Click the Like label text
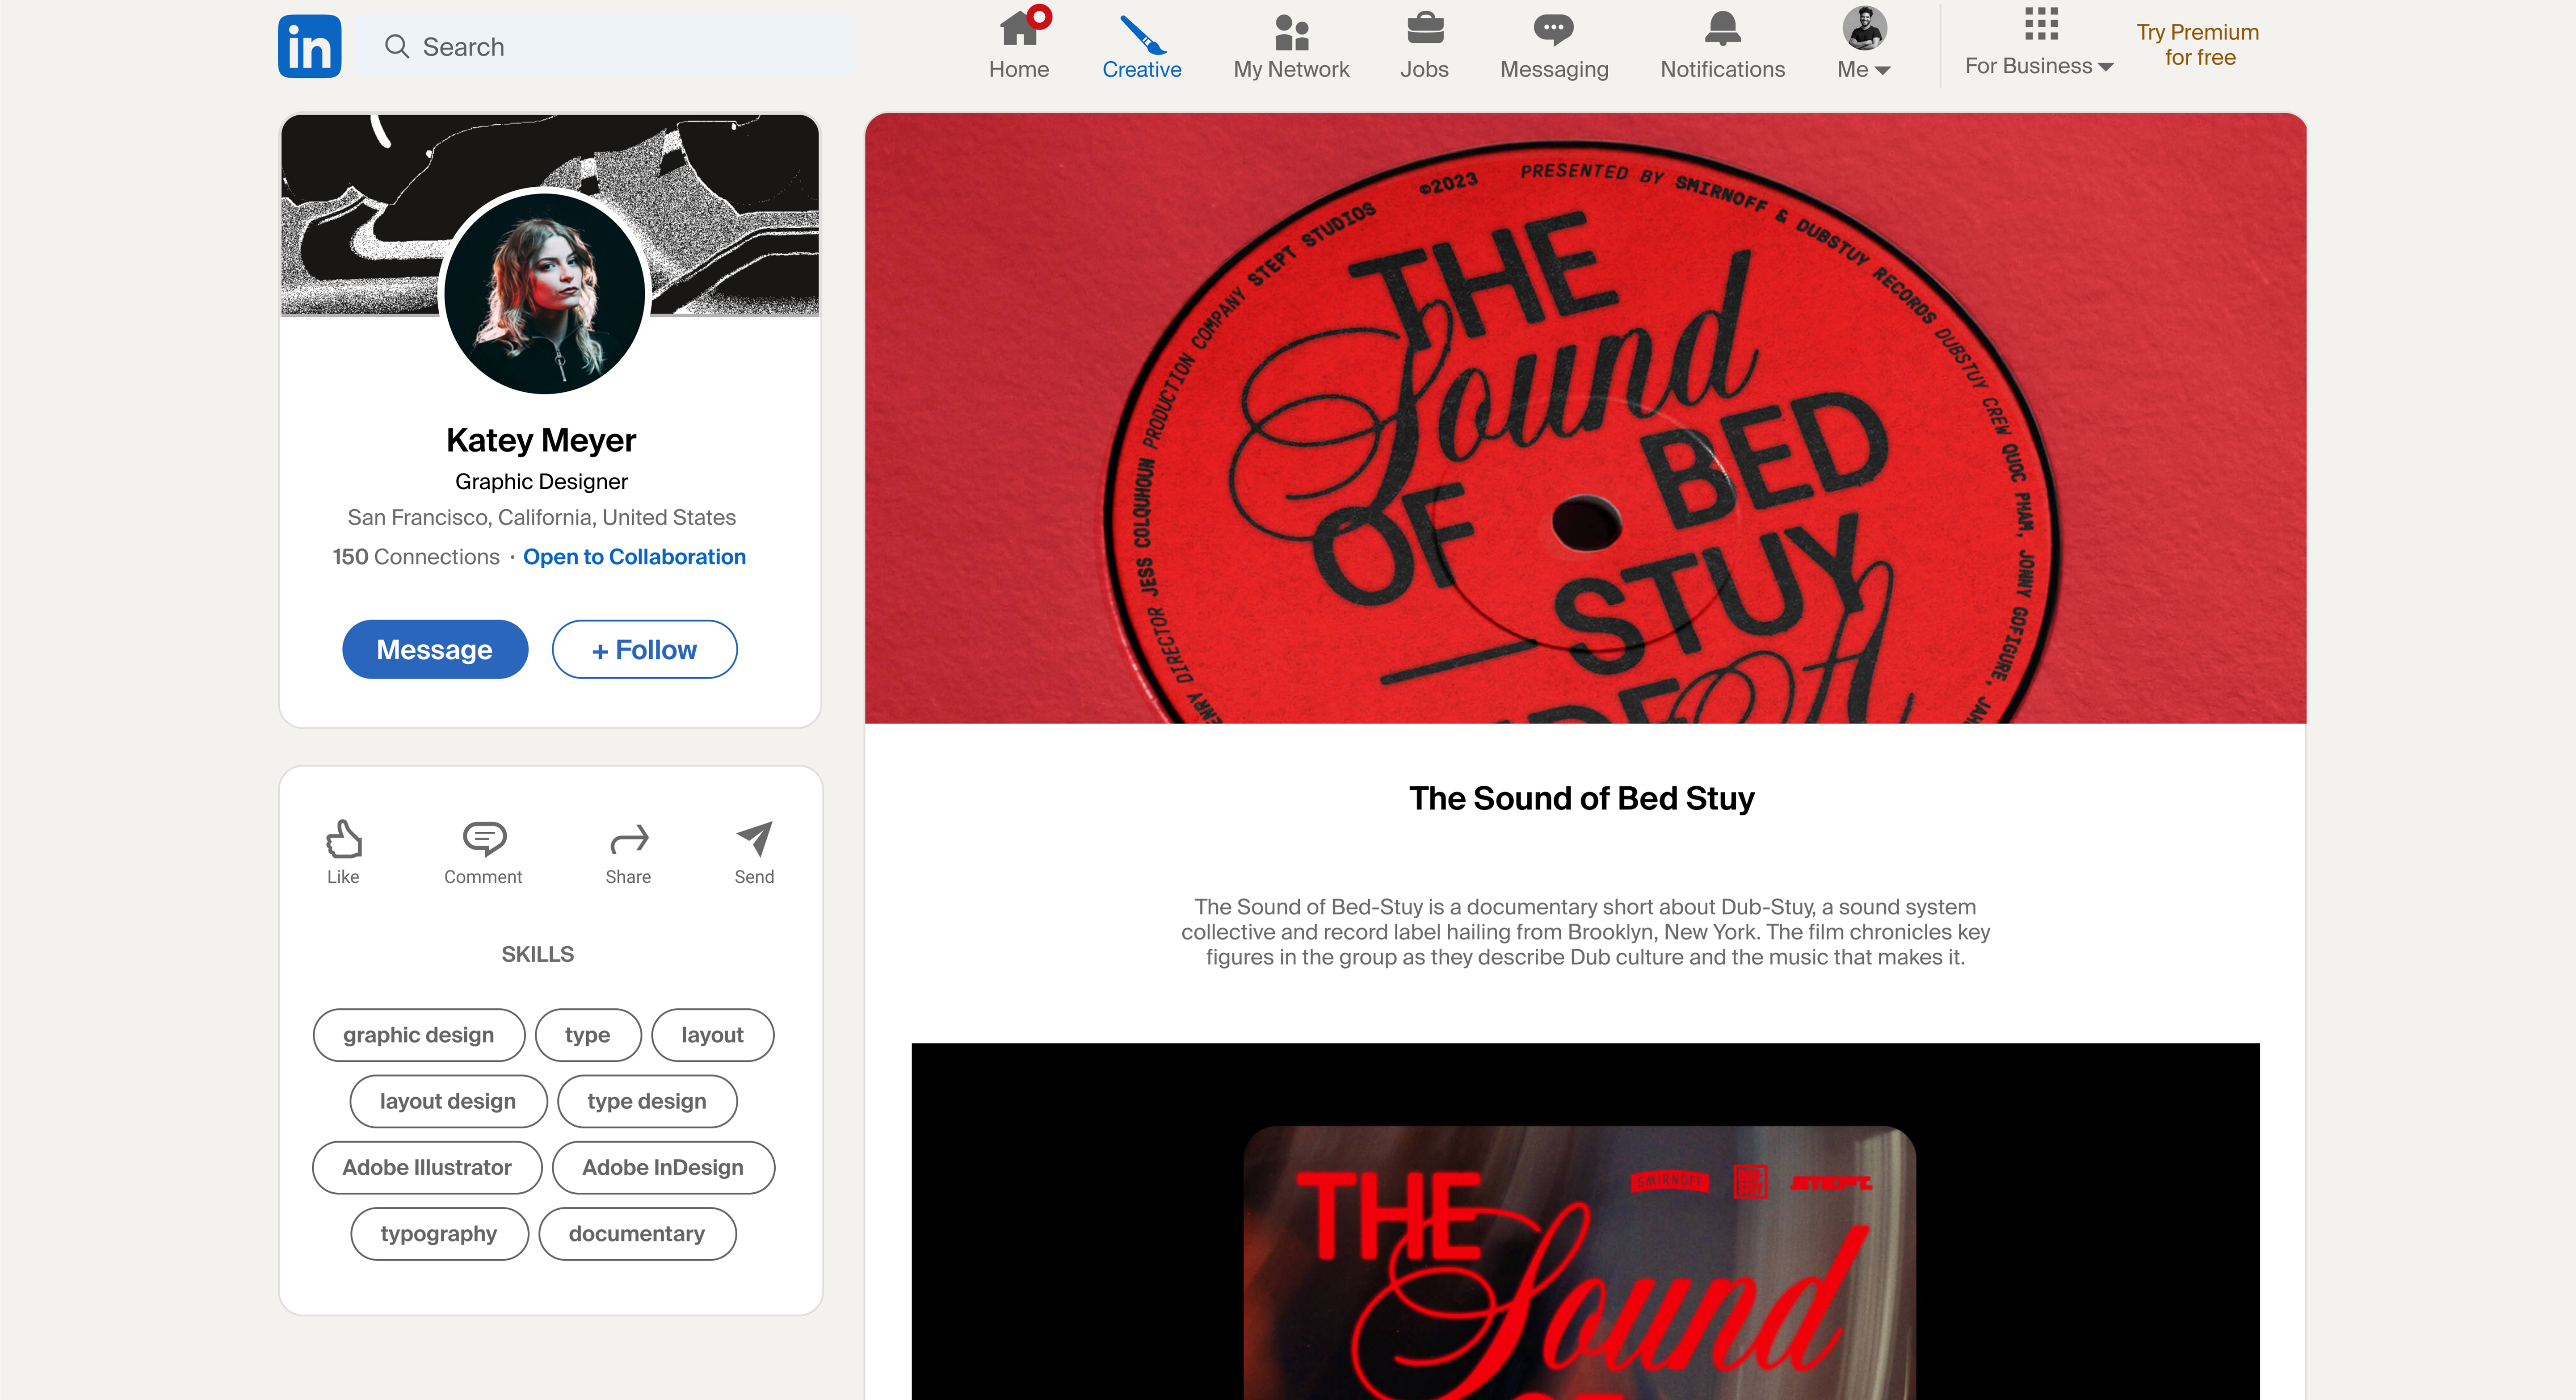The image size is (2576, 1400). tap(343, 877)
